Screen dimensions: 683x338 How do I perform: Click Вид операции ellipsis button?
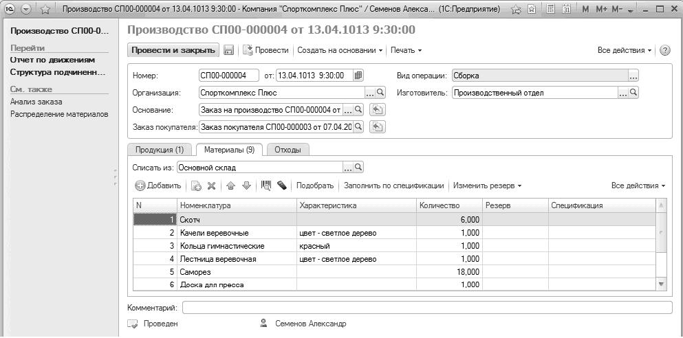click(633, 76)
